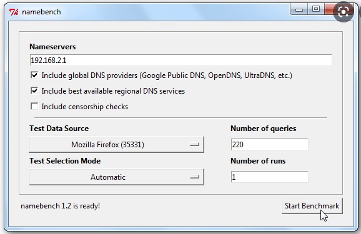Open the Test Data Source dropdown
The image size is (361, 234).
(117, 145)
